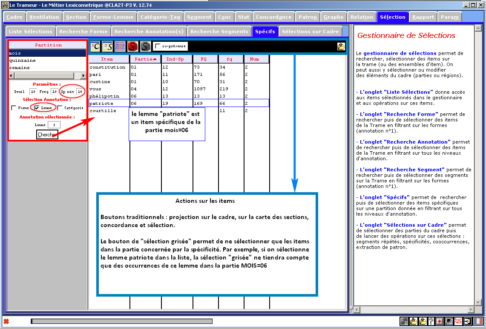Click the section map 'S' grid icon
This screenshot has height=329, width=486.
[108, 46]
